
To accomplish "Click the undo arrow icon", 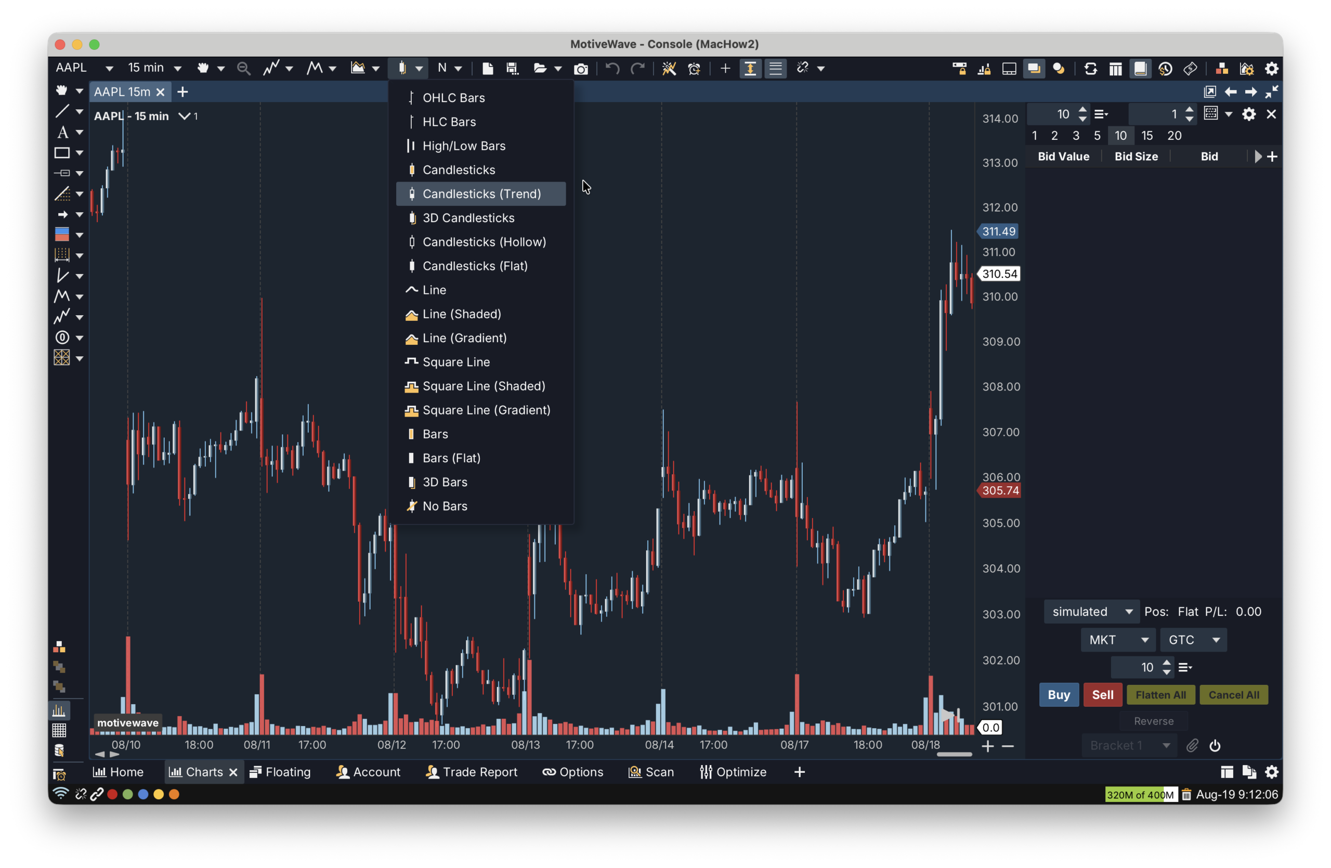I will tap(612, 68).
